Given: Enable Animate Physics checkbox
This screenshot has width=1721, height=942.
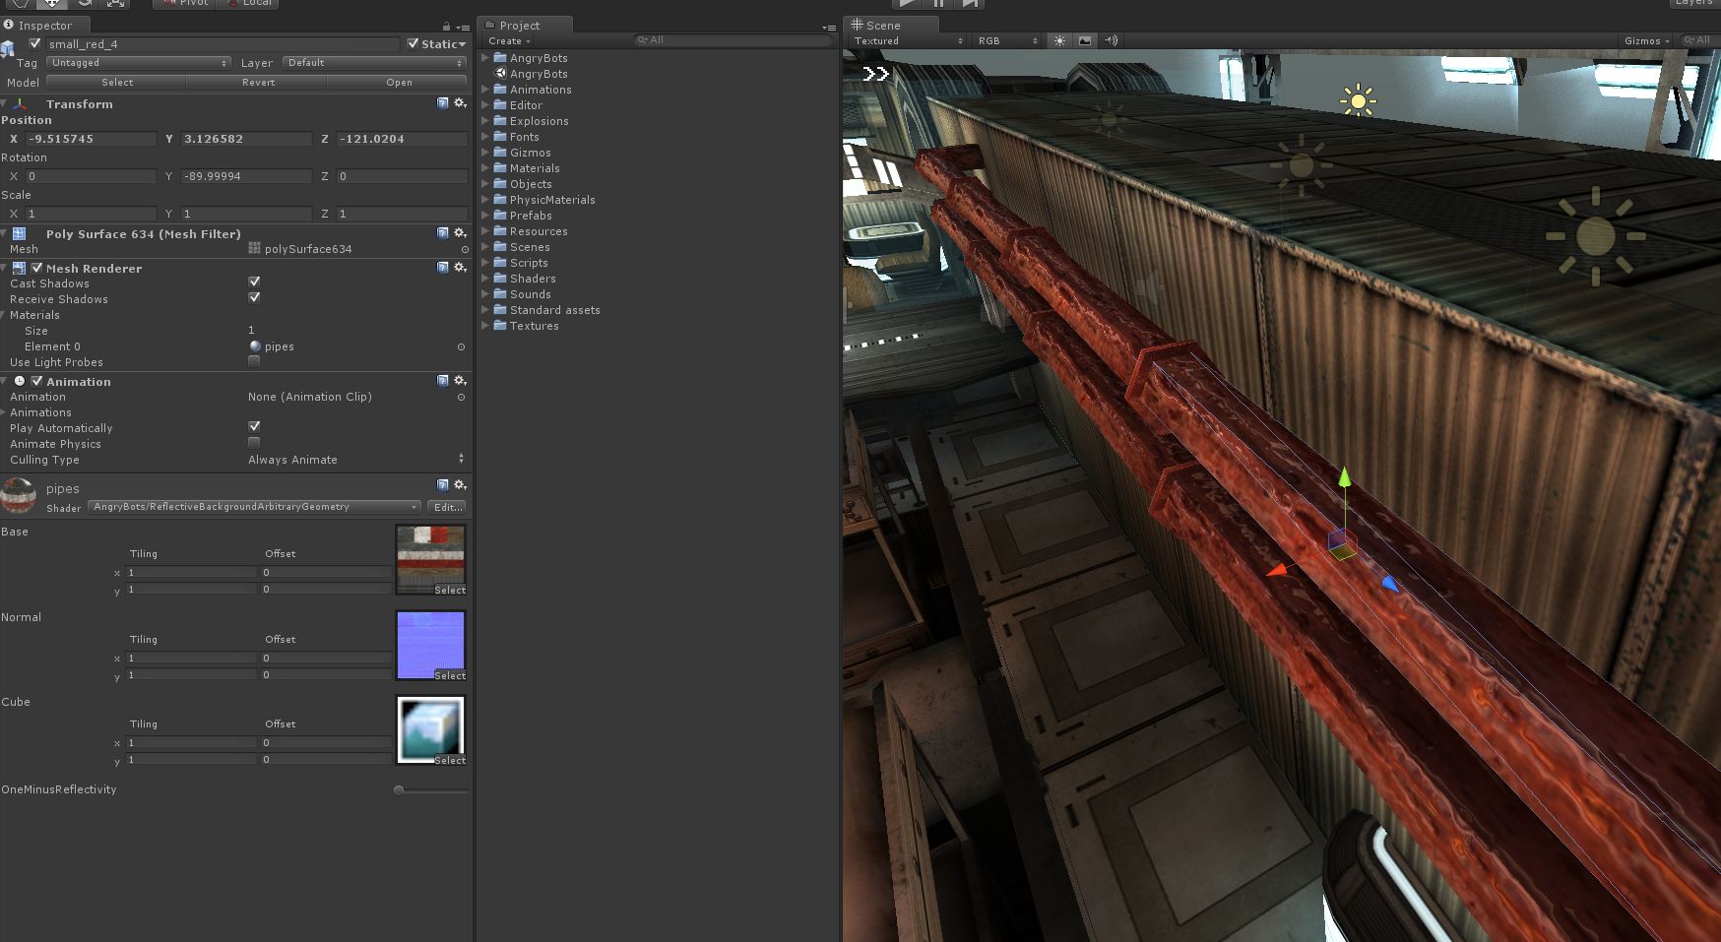Looking at the screenshot, I should point(254,443).
